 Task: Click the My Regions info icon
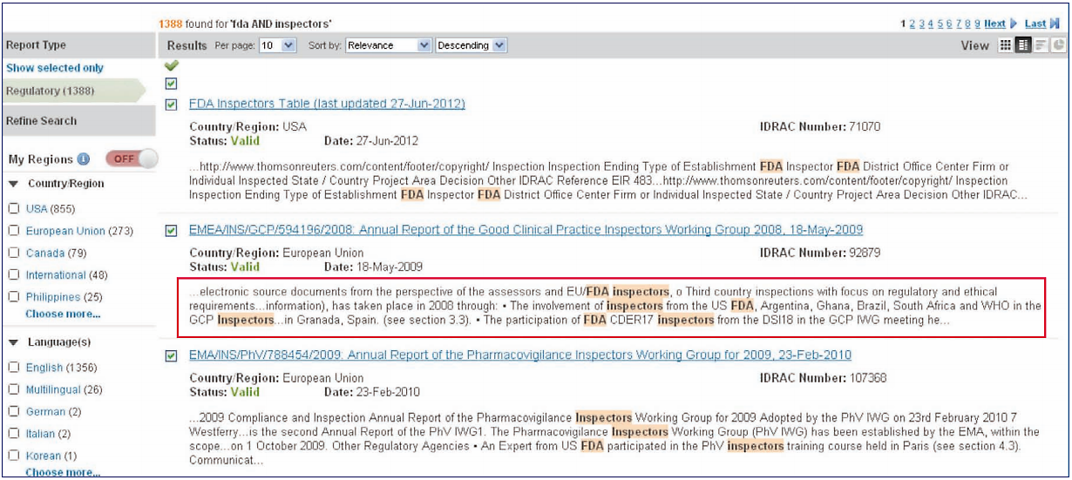84,159
